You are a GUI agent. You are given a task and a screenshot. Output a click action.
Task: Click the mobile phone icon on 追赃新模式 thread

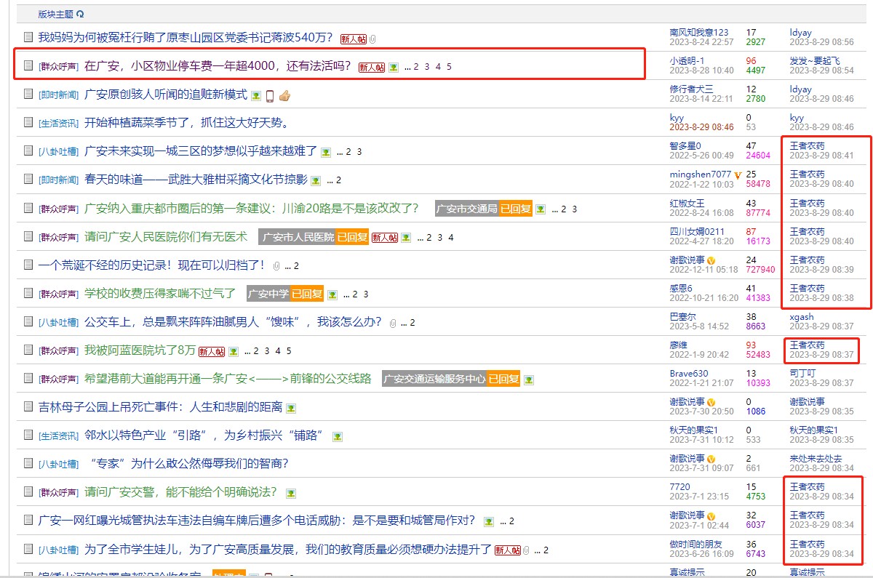click(x=269, y=95)
